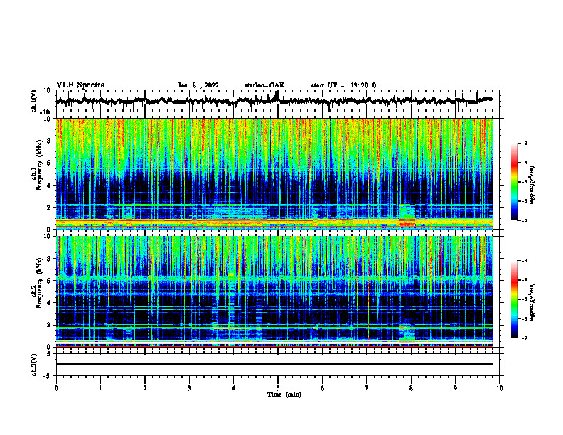Select the "start UT = 13:20: 0" text
The width and height of the screenshot is (563, 435).
(343, 85)
